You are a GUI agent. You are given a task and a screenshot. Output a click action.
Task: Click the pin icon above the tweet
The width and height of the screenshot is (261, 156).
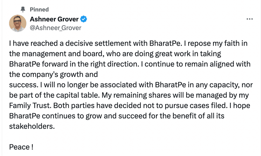coord(22,9)
